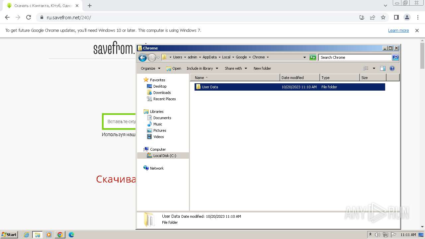Click Explorer forward button
This screenshot has width=425, height=239.
click(152, 57)
